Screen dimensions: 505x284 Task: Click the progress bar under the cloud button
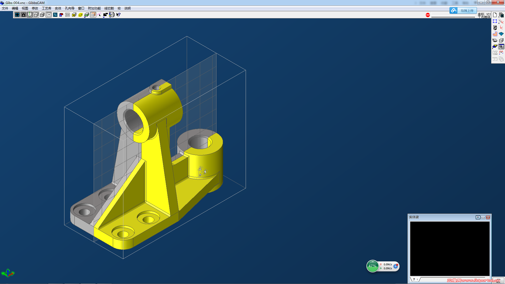(453, 16)
